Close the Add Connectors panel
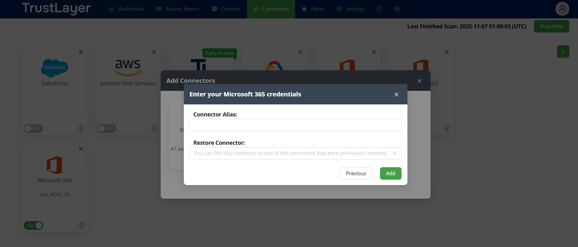The image size is (578, 247). [419, 81]
